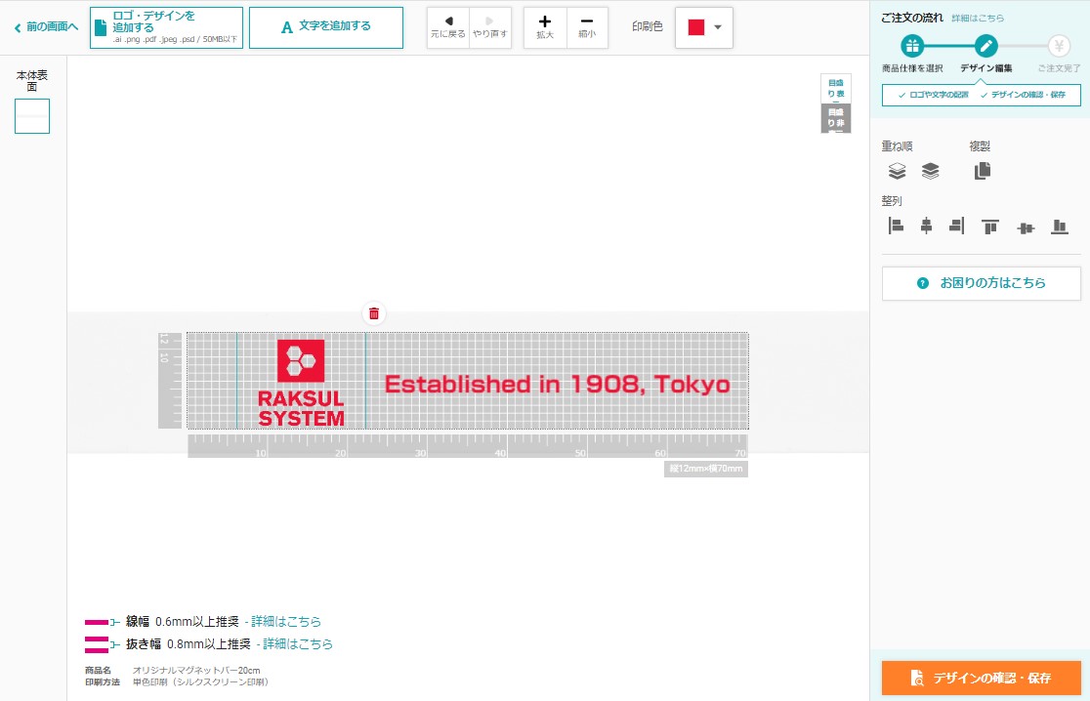Redo with やり直す button

point(490,27)
